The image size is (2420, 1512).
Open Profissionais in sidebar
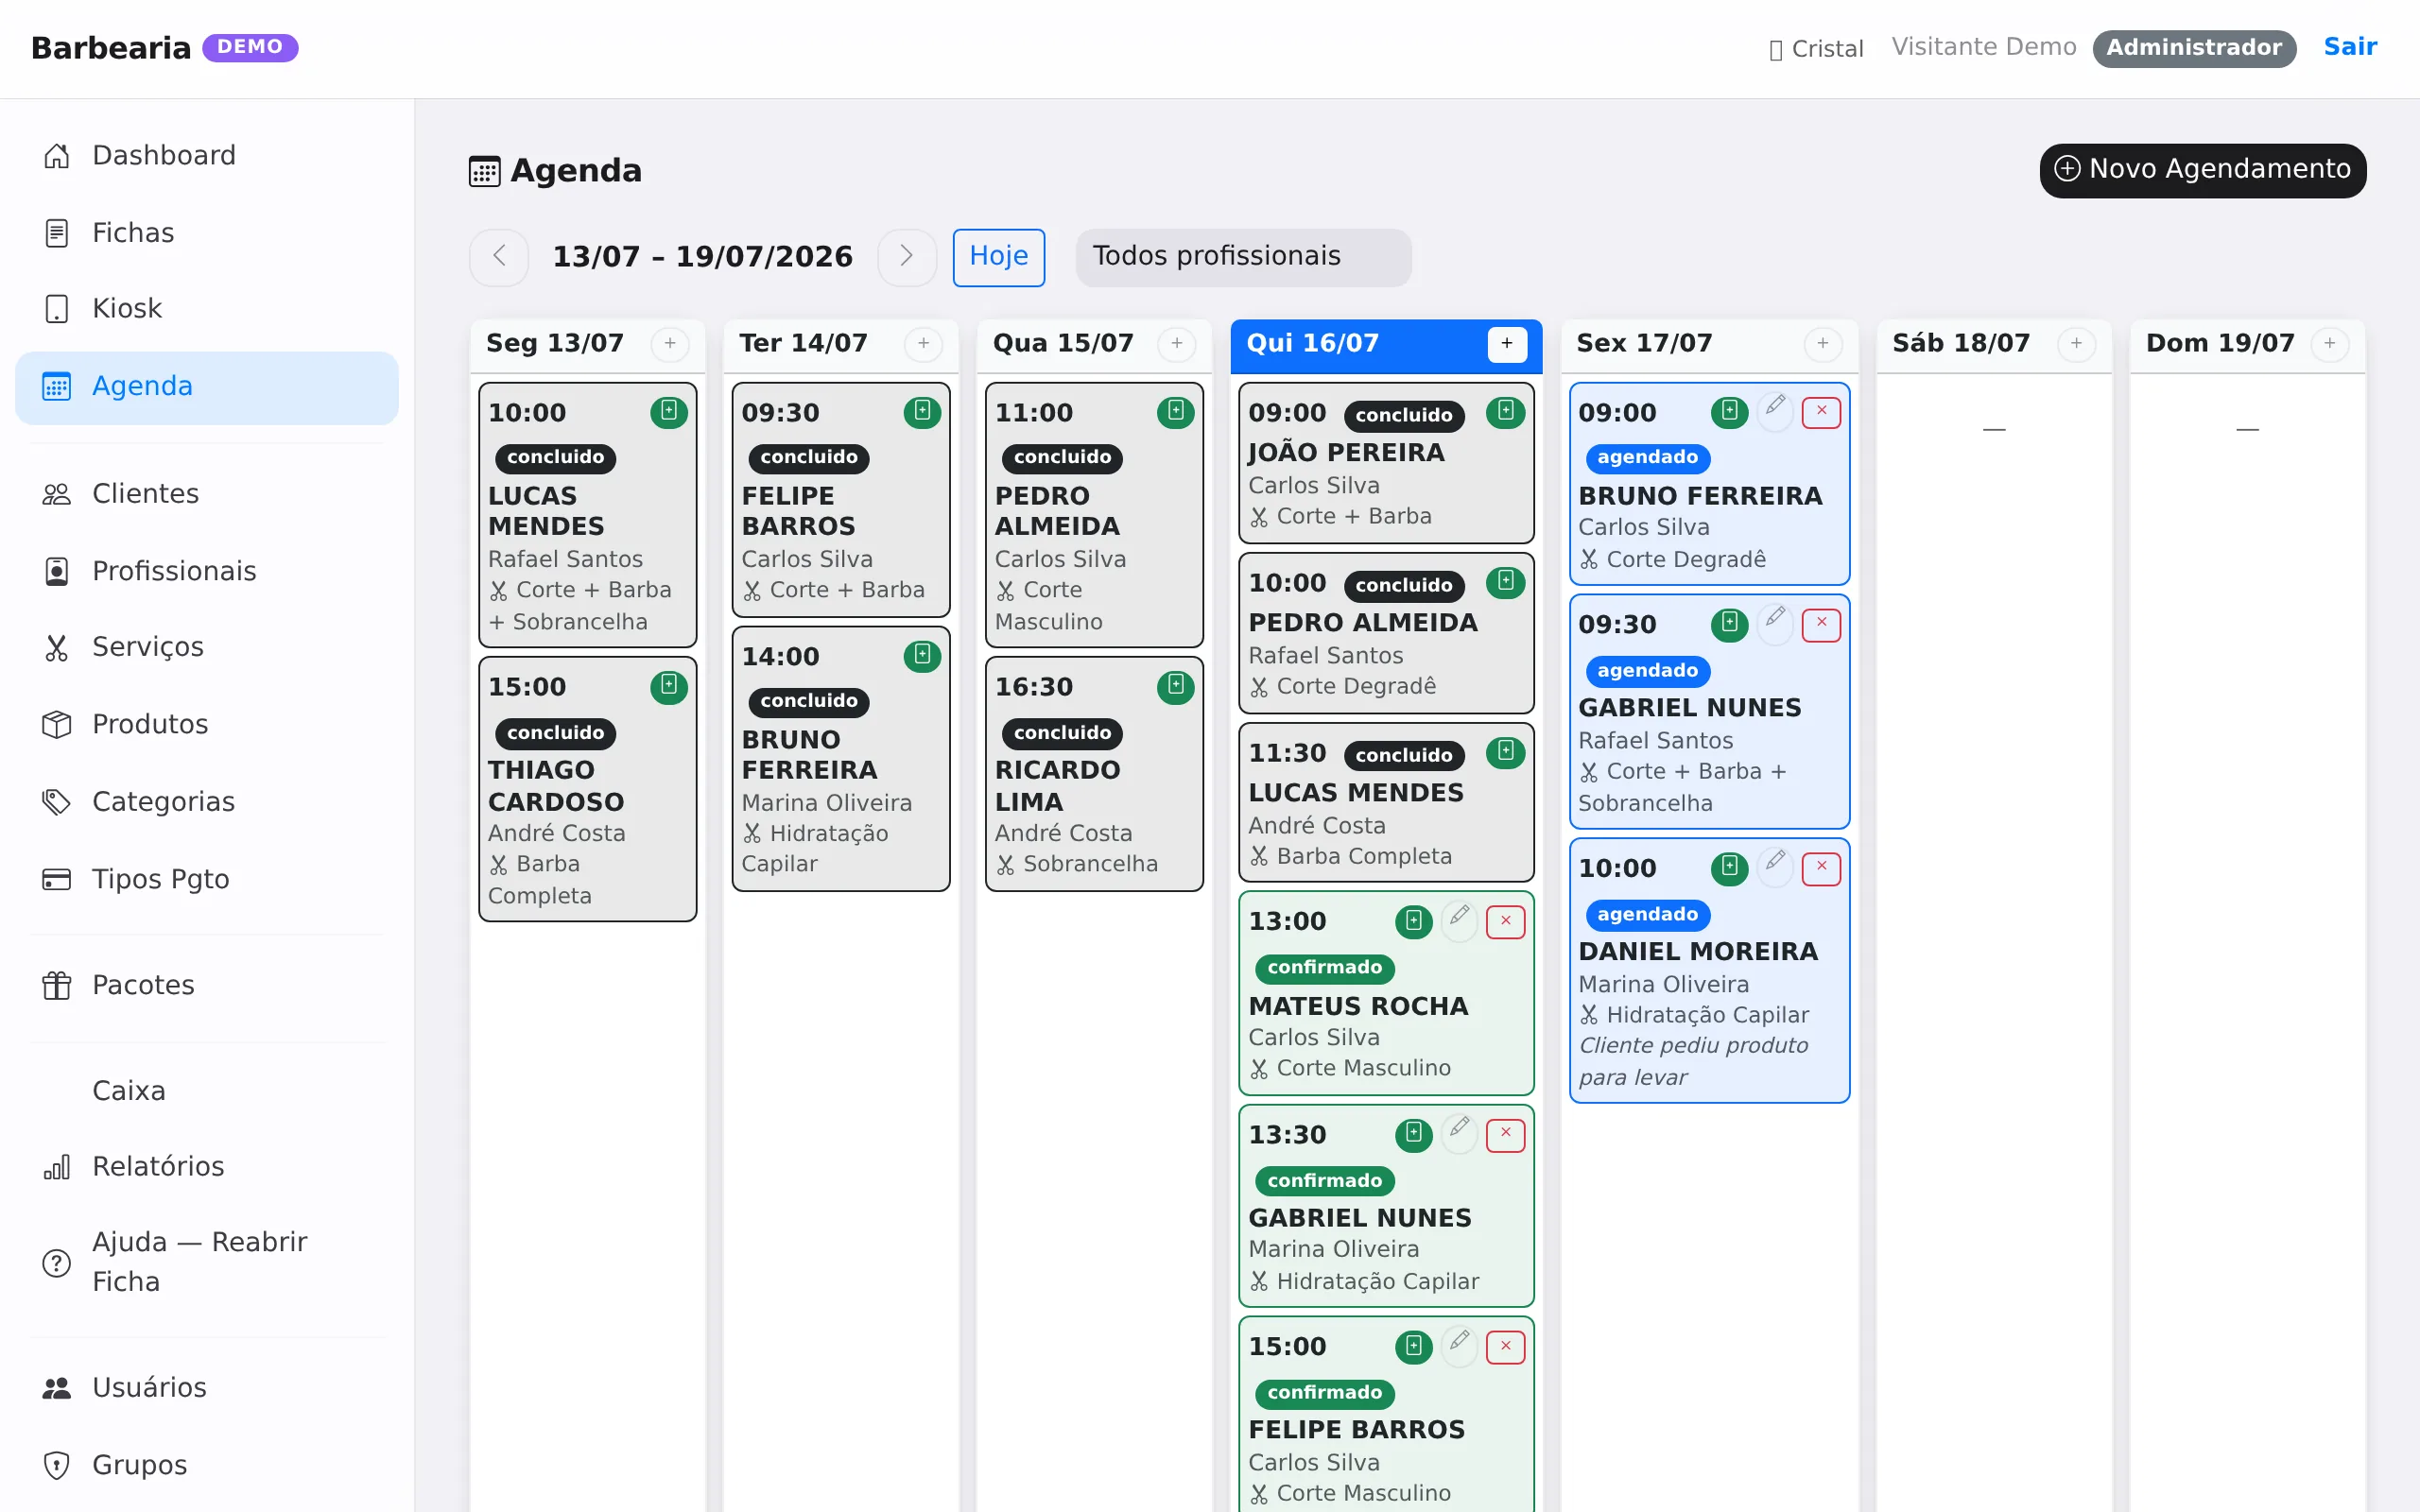coord(207,571)
